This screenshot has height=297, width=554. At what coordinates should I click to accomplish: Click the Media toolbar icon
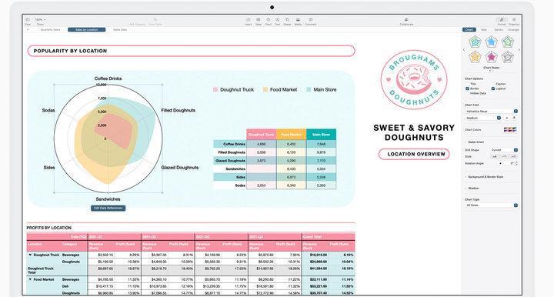click(x=298, y=22)
